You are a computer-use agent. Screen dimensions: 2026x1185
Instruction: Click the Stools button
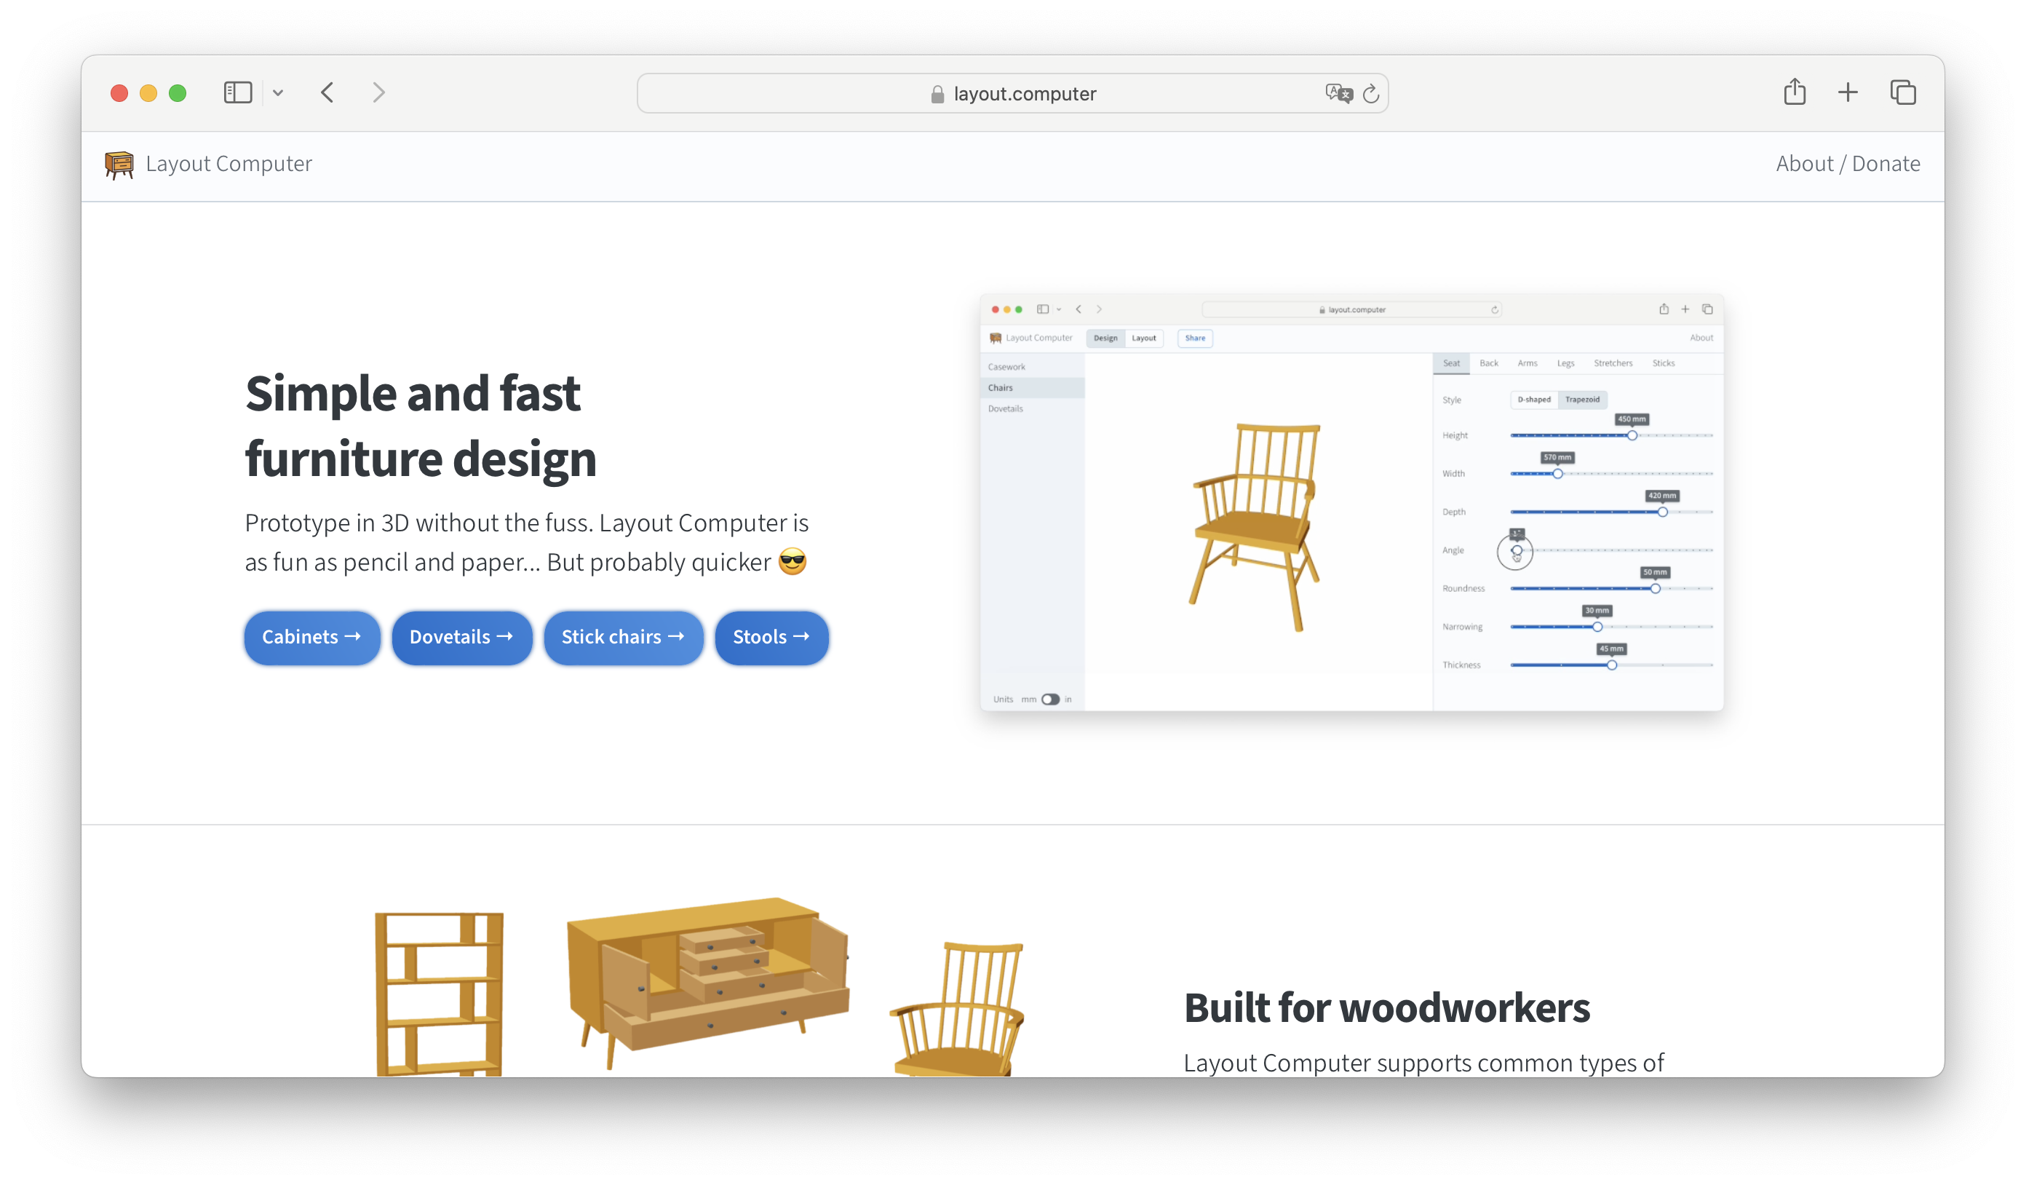click(771, 637)
